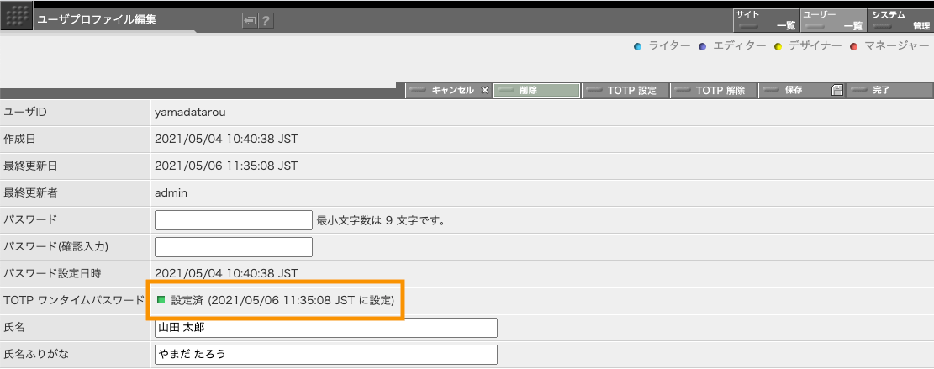
Task: Open システム管理 tab
Action: (x=900, y=20)
